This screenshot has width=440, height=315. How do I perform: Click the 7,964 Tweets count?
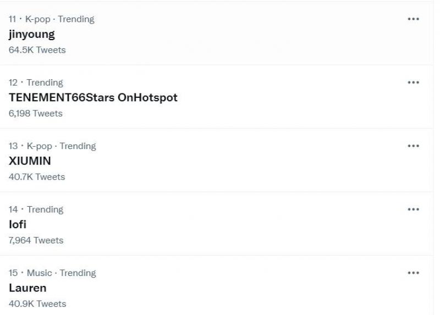pos(36,240)
